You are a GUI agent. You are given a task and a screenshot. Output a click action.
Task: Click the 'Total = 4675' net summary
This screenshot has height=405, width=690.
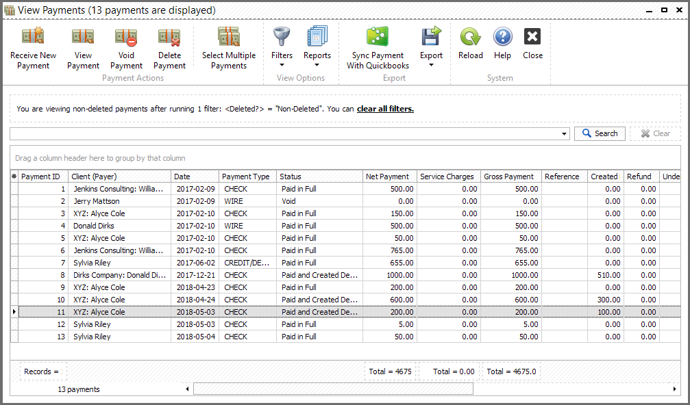click(390, 371)
